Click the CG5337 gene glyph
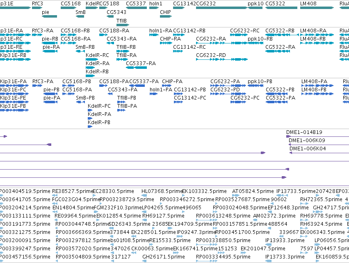The width and height of the screenshot is (349, 263). pos(136,8)
